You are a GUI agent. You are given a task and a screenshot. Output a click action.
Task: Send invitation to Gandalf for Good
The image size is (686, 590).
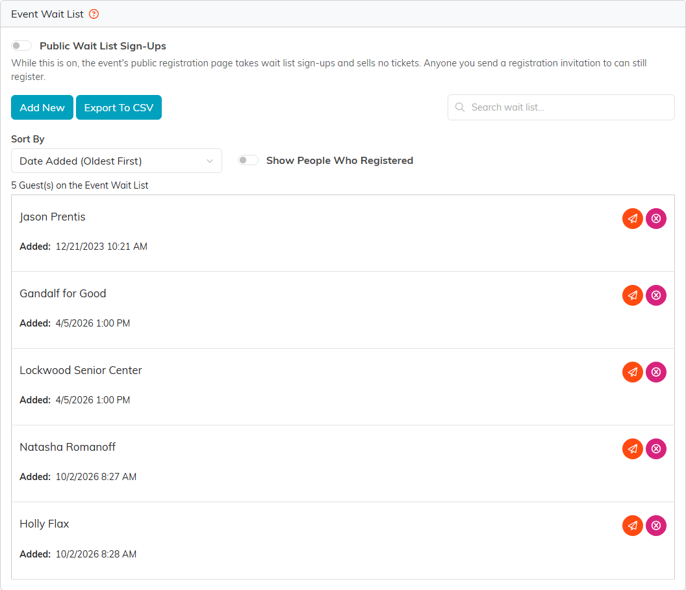tap(632, 295)
